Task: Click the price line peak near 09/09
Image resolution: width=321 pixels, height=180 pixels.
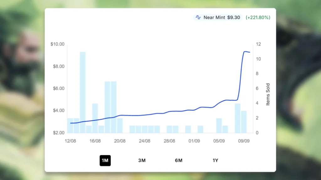Action: tap(245, 52)
